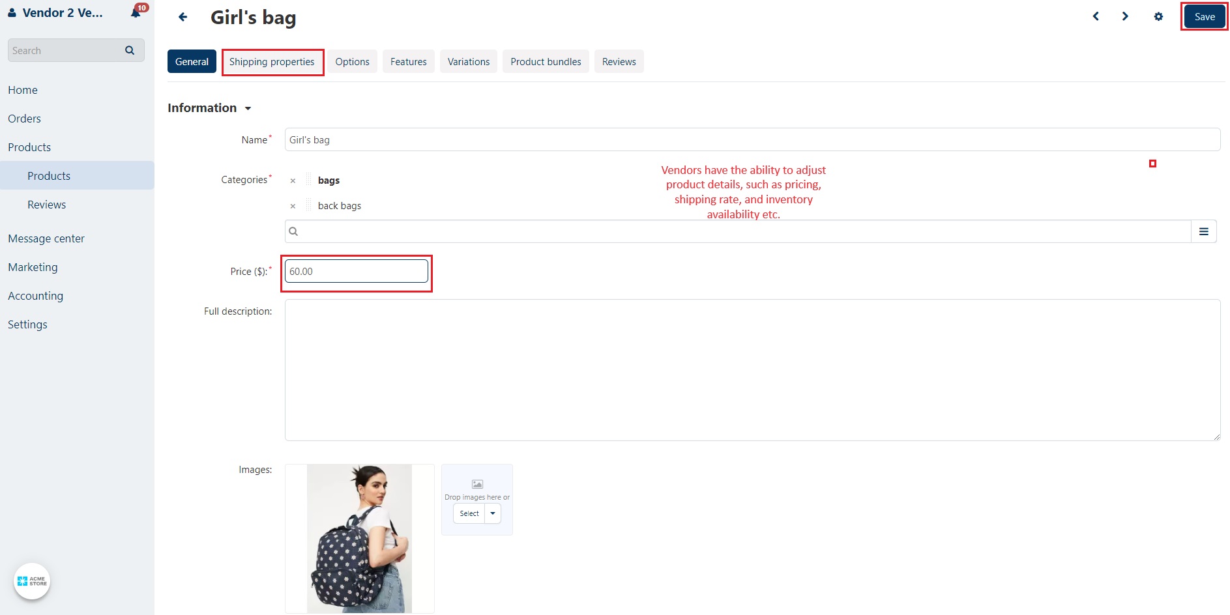1230x615 pixels.
Task: Open the Features tab
Action: [x=409, y=61]
